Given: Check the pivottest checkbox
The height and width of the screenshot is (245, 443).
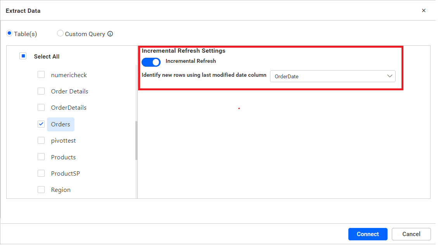Looking at the screenshot, I should 41,140.
